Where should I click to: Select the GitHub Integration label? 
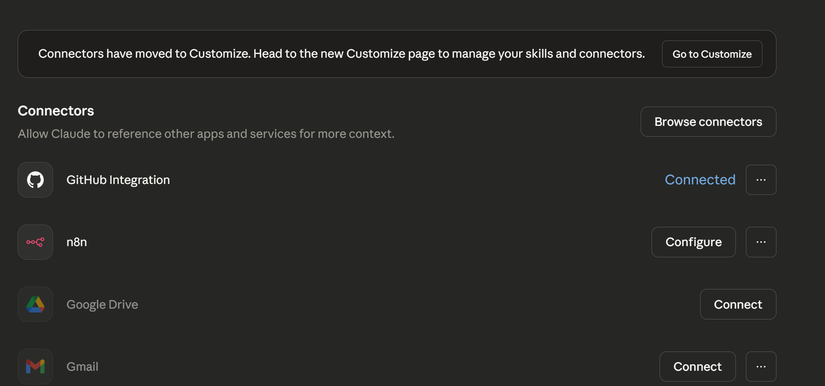click(118, 180)
